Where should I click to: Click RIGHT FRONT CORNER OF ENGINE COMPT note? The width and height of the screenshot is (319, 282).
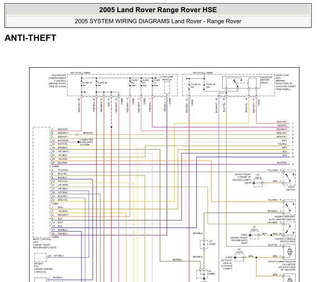tap(243, 177)
